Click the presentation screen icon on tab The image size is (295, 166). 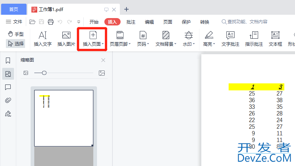[x=106, y=10]
